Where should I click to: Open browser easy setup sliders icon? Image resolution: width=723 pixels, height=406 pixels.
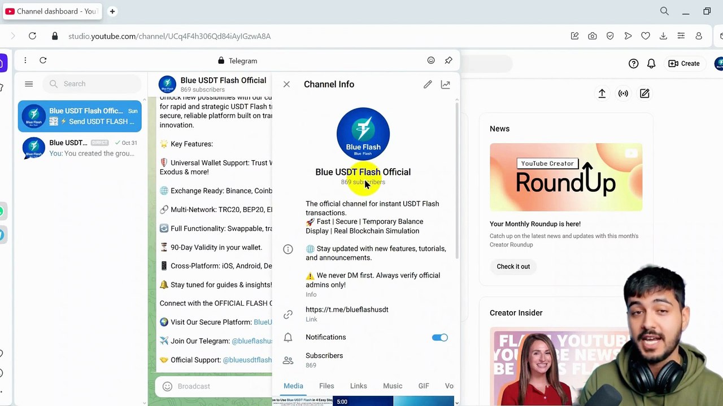pyautogui.click(x=681, y=36)
